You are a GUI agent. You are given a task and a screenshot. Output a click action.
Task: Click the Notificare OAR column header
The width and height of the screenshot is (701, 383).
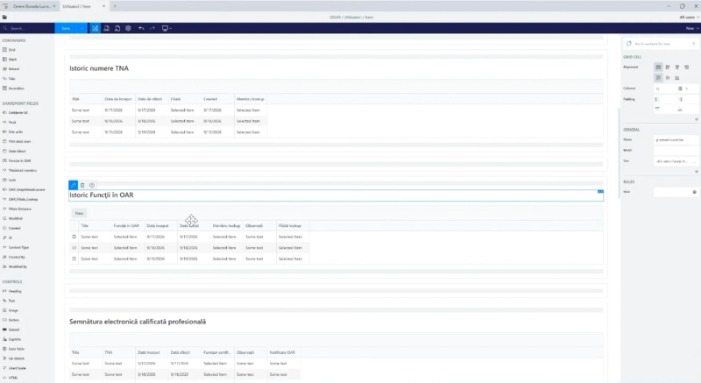click(282, 352)
